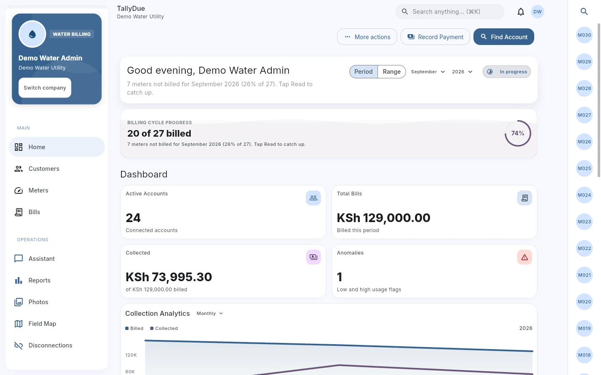The image size is (601, 375).
Task: Click WATER BILLING badge
Action: (72, 34)
